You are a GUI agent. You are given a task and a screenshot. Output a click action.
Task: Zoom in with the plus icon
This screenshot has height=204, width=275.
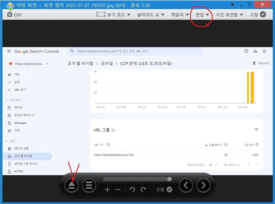(x=107, y=189)
